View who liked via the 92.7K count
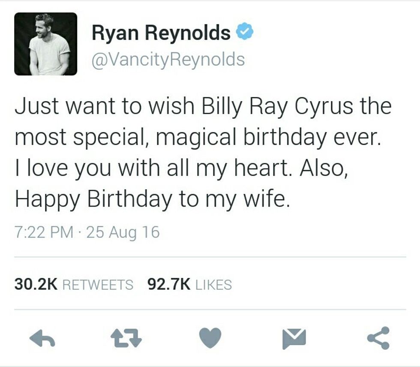420x367 pixels. (169, 284)
